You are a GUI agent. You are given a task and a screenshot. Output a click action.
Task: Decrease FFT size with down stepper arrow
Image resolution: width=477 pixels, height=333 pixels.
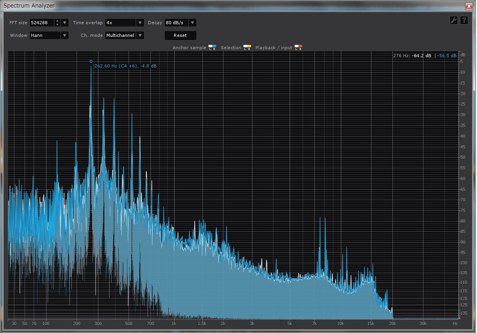pos(57,25)
